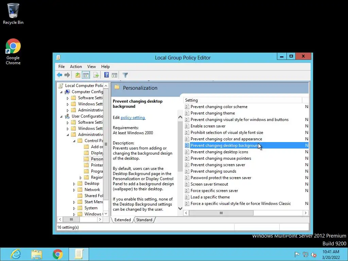Image resolution: width=348 pixels, height=261 pixels.
Task: Open File Explorer from taskbar
Action: (x=37, y=254)
